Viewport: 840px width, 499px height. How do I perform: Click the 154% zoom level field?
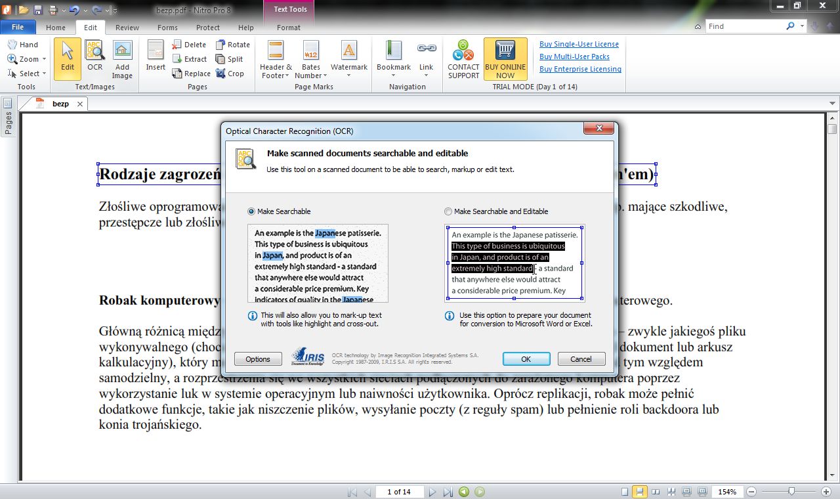(x=726, y=492)
